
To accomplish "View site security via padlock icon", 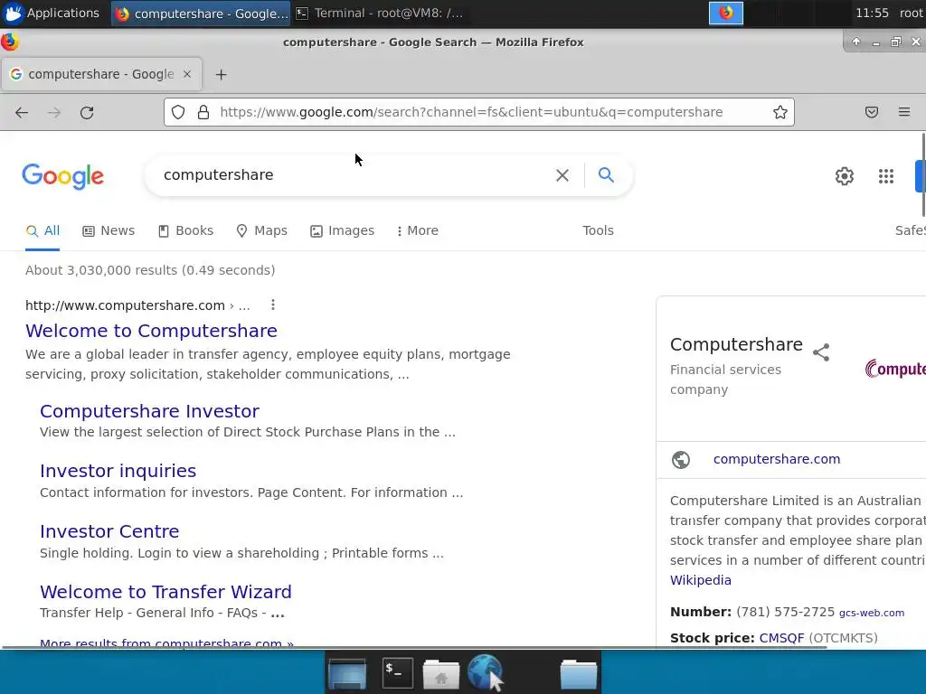I will (x=203, y=112).
